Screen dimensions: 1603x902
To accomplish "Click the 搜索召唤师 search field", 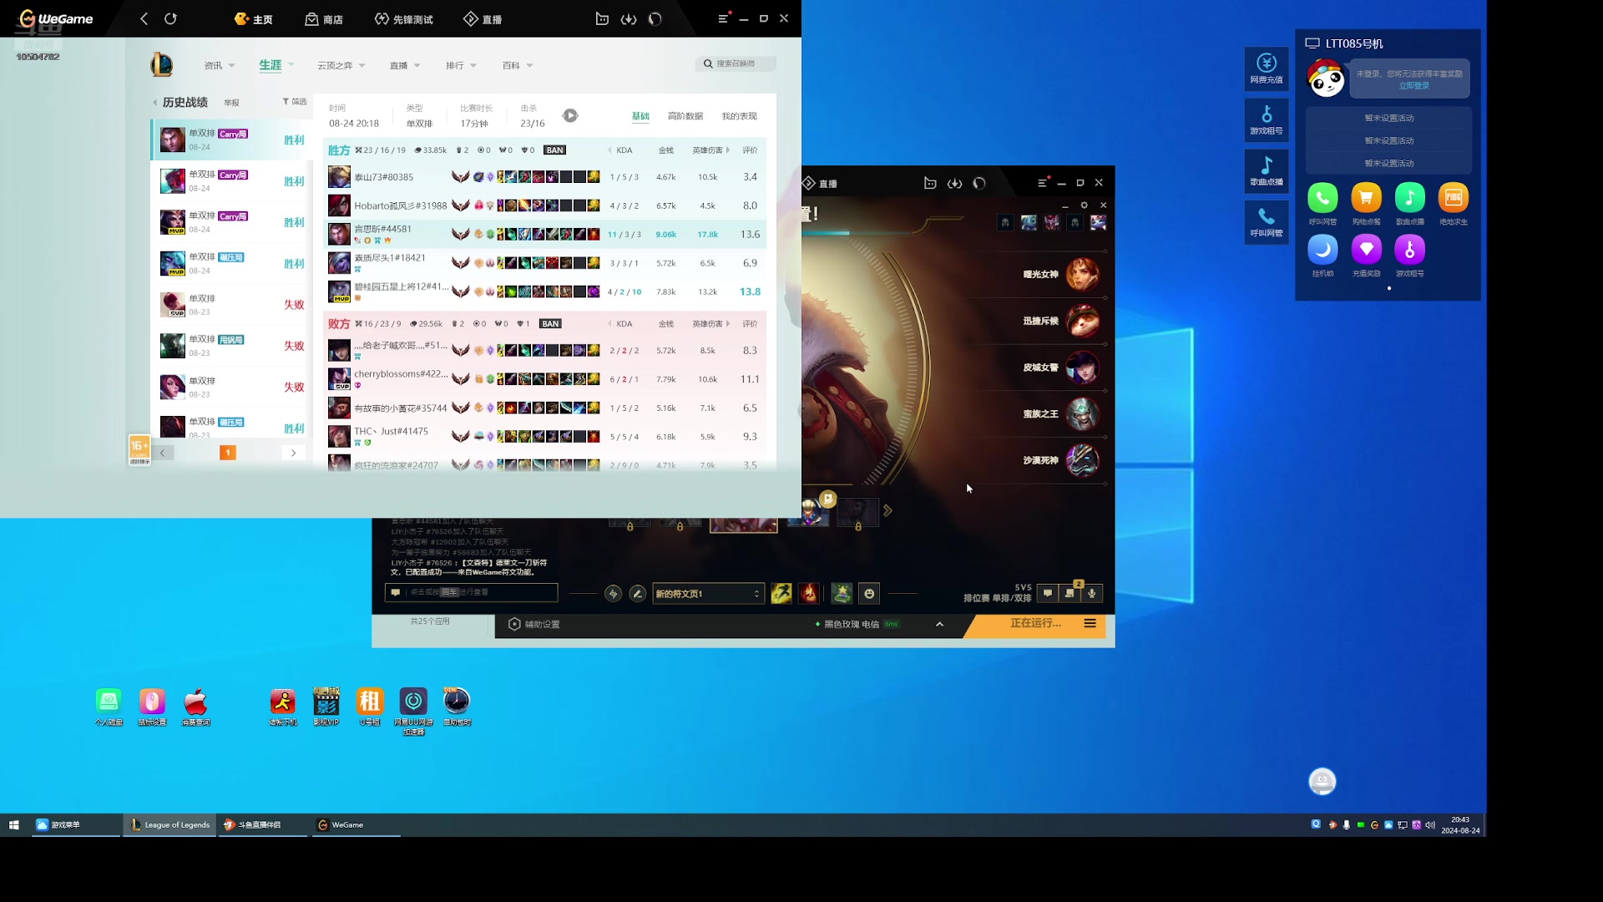I will (x=736, y=63).
